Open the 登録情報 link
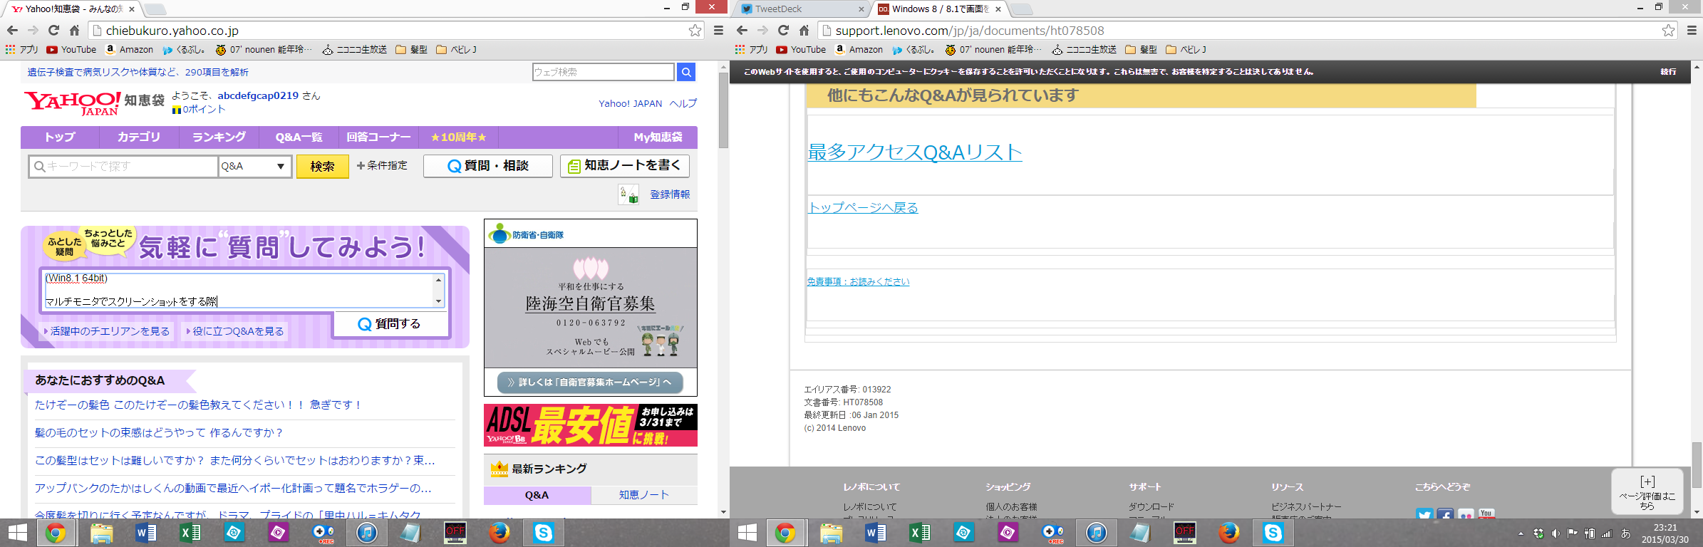Viewport: 1703px width, 547px height. [x=670, y=194]
